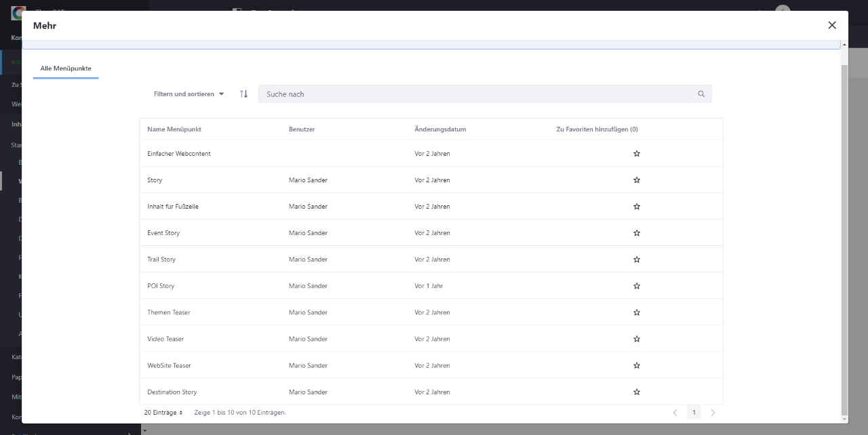Open the Story menu item
This screenshot has width=868, height=435.
[155, 180]
